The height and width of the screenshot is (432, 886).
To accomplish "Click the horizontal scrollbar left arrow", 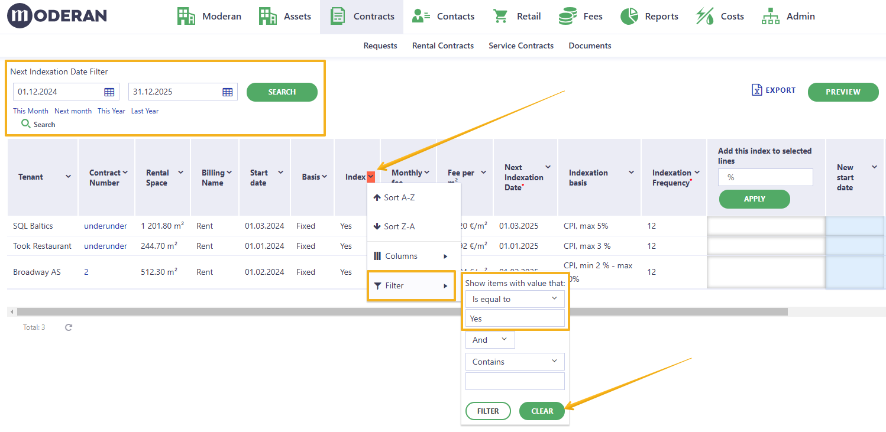I will [12, 311].
